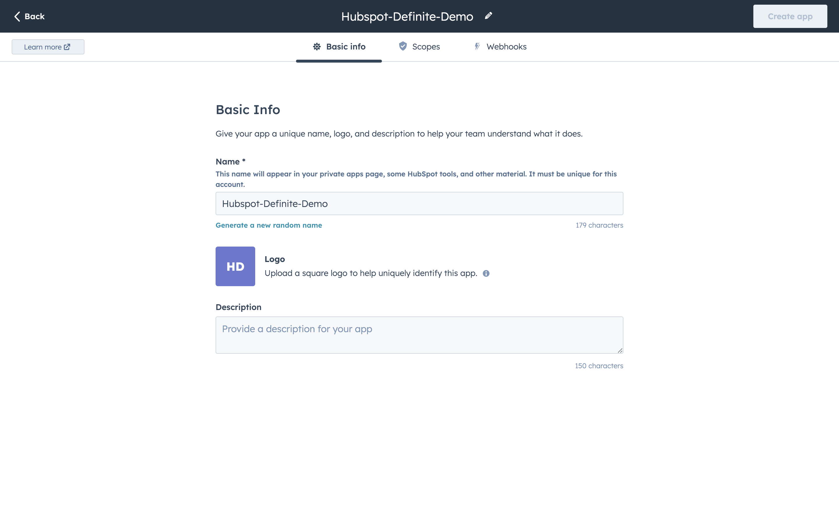839x524 pixels.
Task: Click the Description resize handle corner
Action: coord(620,350)
